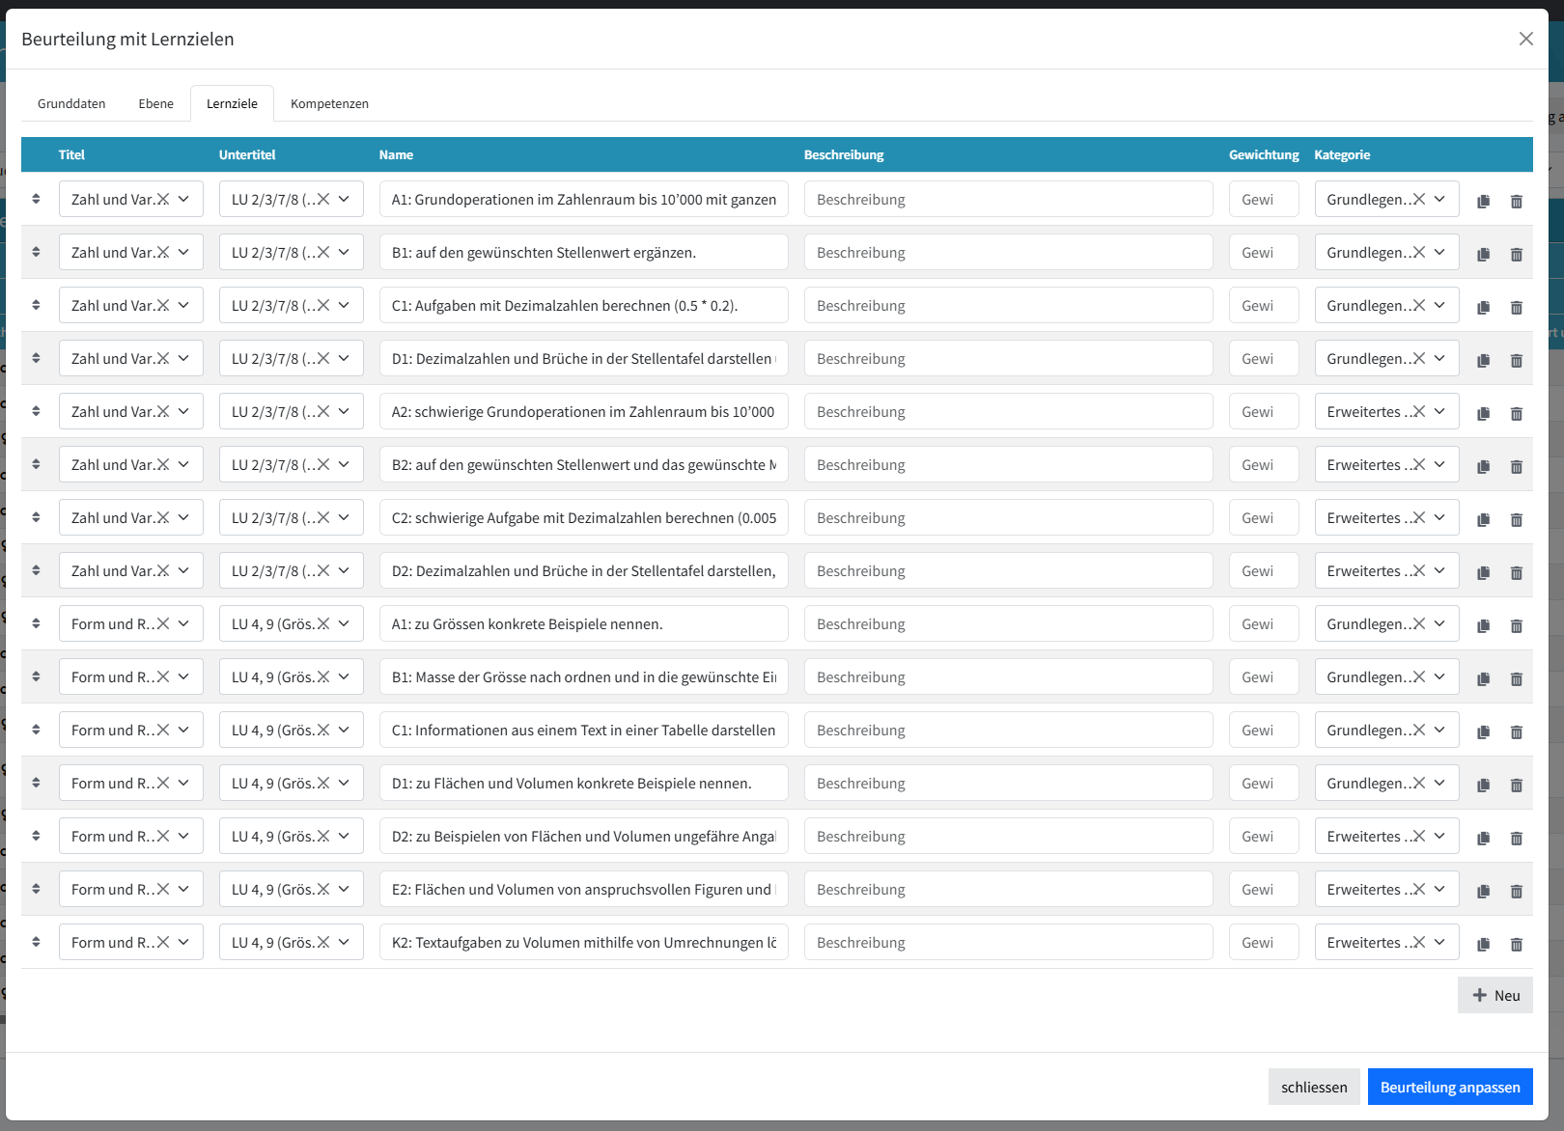Switch to the Grunddaten tab
The height and width of the screenshot is (1131, 1564).
click(71, 103)
